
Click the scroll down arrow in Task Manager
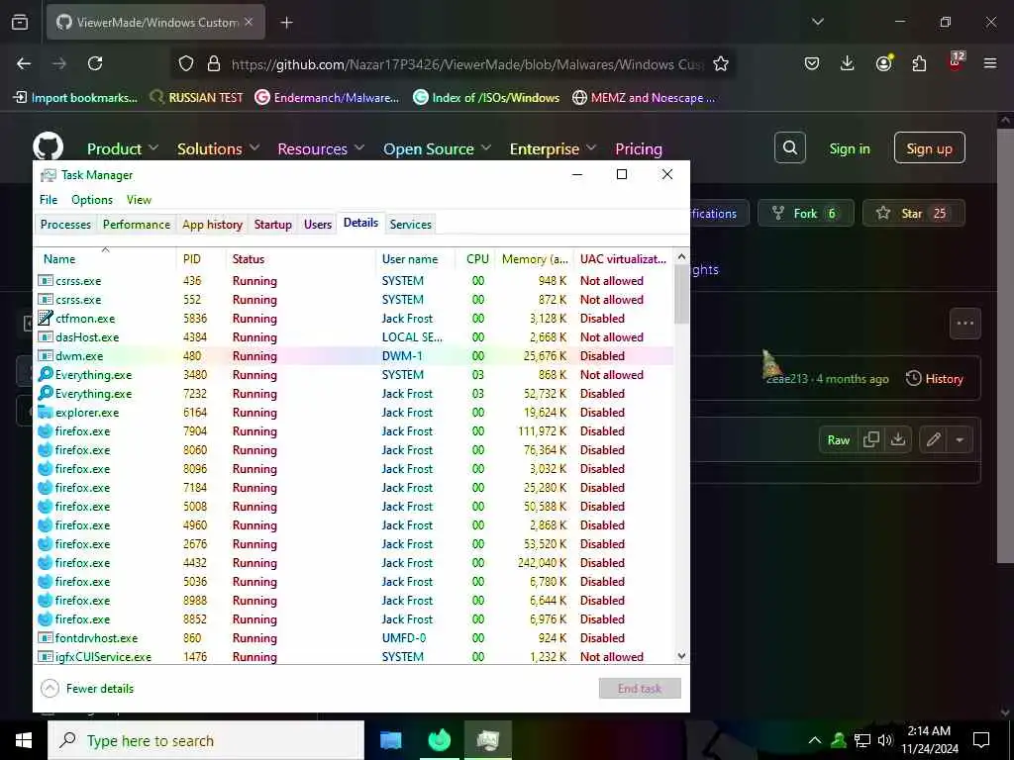(x=681, y=656)
